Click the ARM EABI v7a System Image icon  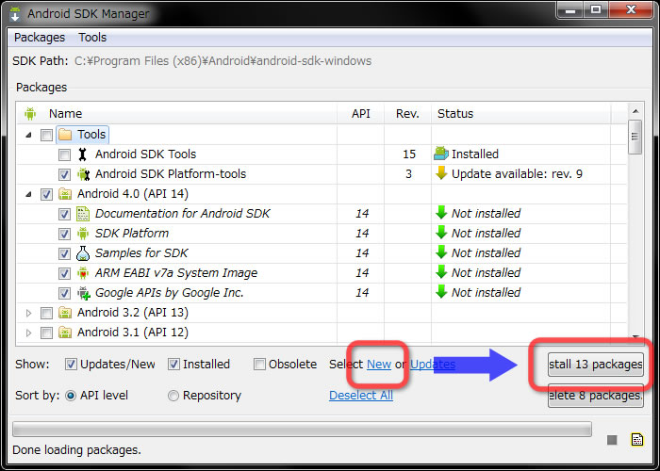[83, 273]
